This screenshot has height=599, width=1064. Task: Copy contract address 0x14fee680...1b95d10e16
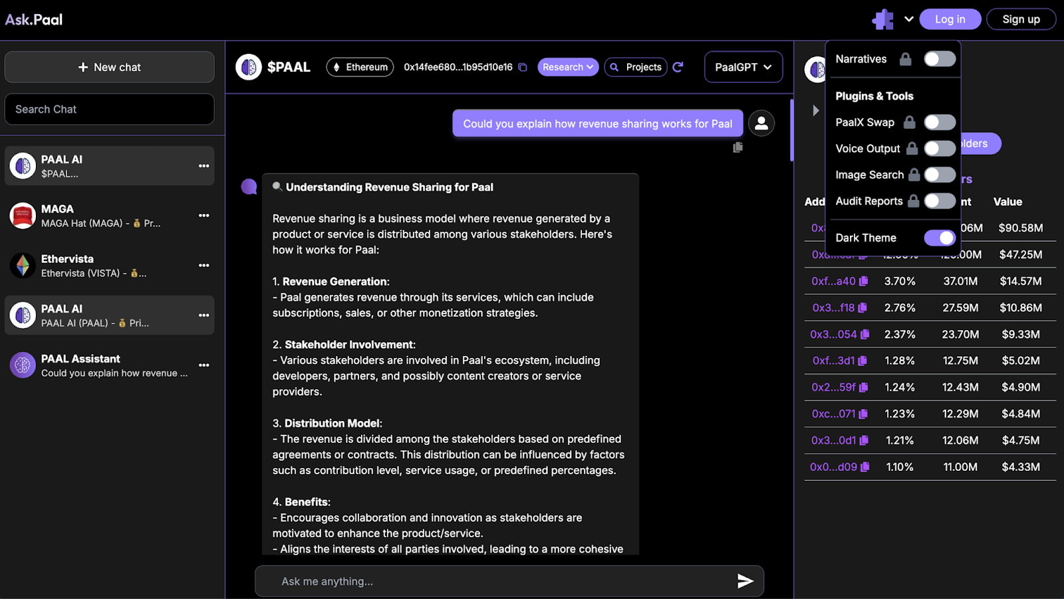[523, 67]
